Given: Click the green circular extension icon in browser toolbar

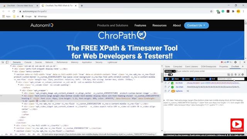Looking at the screenshot, I should click(223, 11).
